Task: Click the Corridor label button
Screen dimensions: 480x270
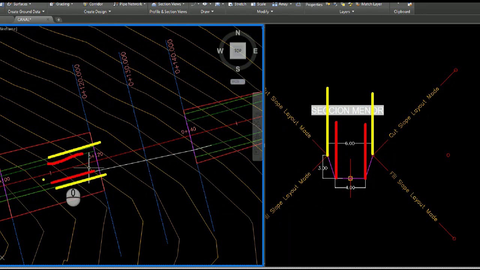Action: click(x=96, y=4)
